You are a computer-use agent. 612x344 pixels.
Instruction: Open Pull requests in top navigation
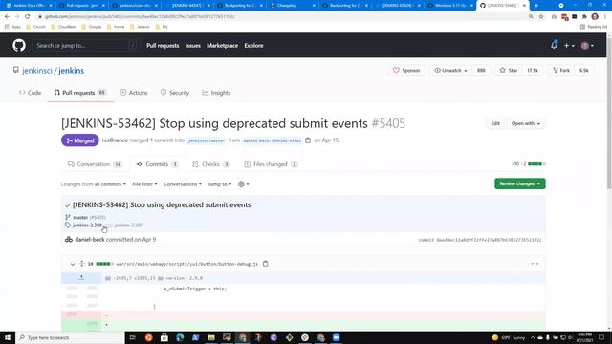click(163, 46)
